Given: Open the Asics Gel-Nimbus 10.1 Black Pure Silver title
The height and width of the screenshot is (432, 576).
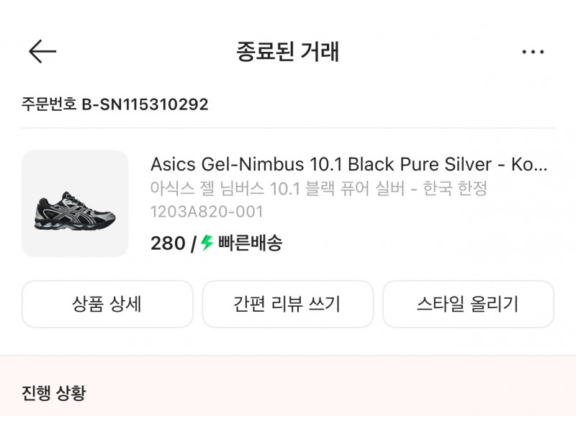Looking at the screenshot, I should coord(321,164).
